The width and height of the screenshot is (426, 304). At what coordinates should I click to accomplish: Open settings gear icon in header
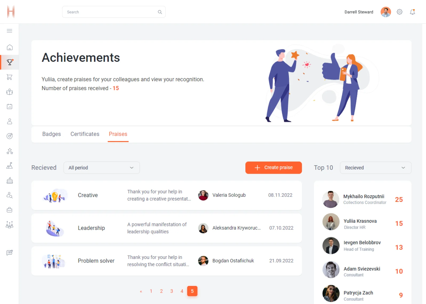[399, 12]
